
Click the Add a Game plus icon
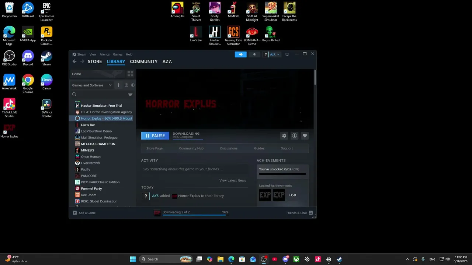coord(74,213)
